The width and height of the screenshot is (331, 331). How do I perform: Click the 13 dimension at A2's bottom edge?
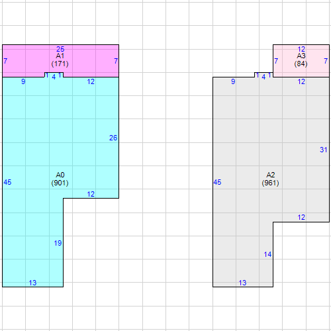click(242, 283)
